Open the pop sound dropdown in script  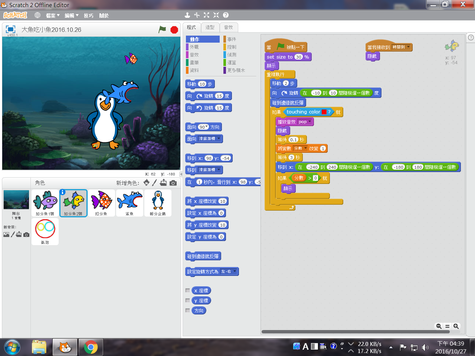tap(309, 122)
